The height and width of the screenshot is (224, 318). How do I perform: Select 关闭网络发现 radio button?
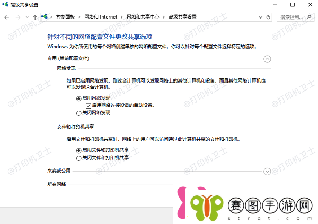click(x=78, y=113)
